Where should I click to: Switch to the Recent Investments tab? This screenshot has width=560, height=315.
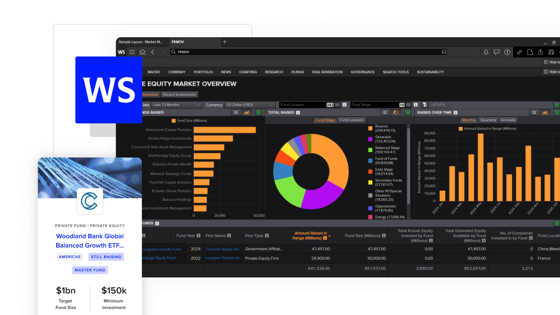pyautogui.click(x=179, y=95)
